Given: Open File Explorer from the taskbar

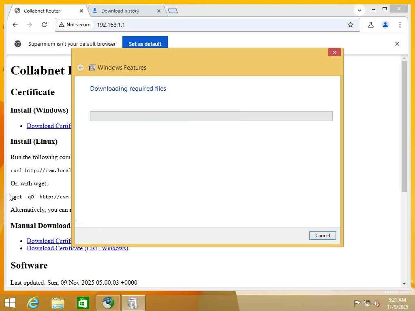Looking at the screenshot, I should [58, 303].
